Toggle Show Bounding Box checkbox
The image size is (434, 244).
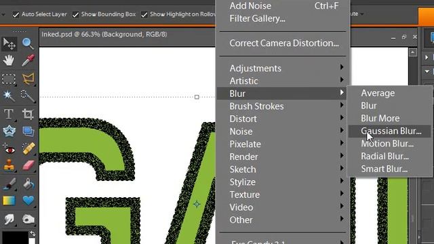(x=75, y=15)
